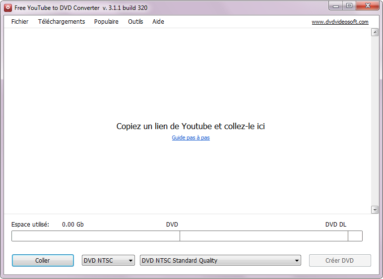Click the Coller button

coord(43,261)
